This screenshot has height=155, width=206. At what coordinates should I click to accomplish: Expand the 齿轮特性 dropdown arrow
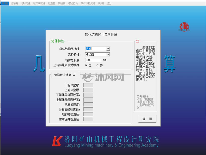(x=108, y=54)
